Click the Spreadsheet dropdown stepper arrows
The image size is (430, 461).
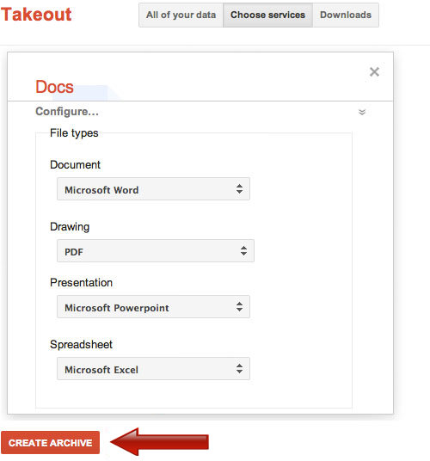(x=240, y=369)
